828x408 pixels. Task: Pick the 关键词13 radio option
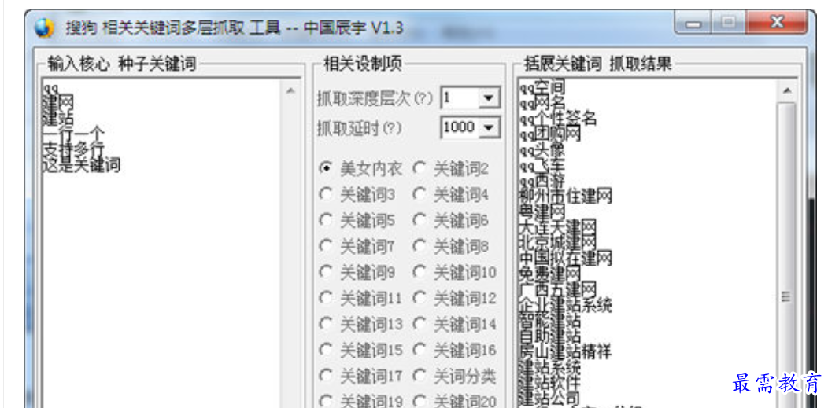point(326,324)
